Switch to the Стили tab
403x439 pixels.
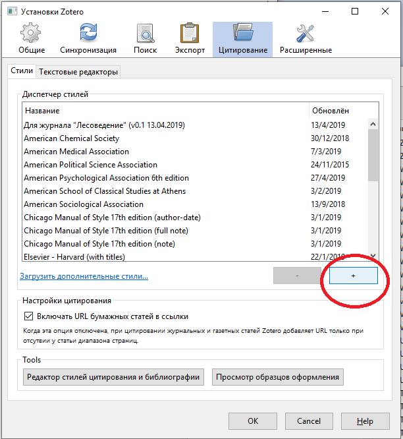pos(22,71)
